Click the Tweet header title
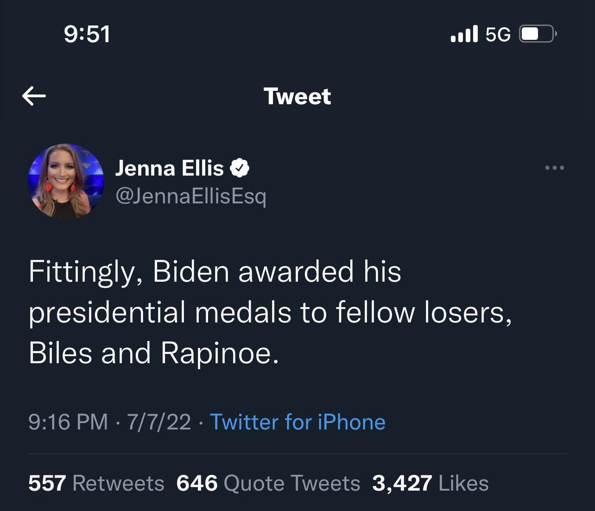Viewport: 595px width, 511px height. coord(297,96)
